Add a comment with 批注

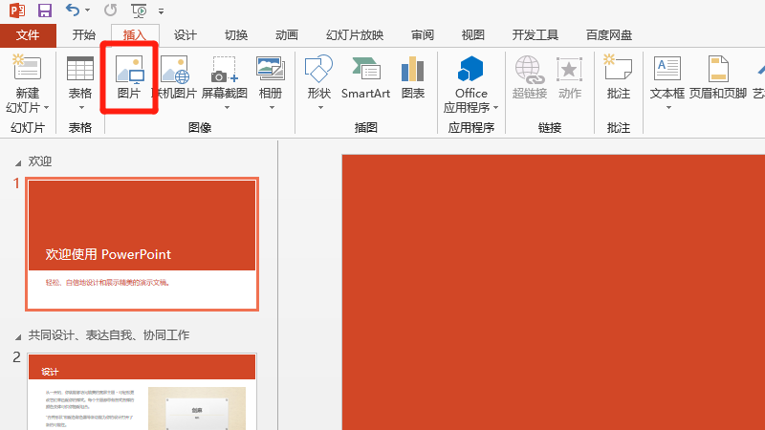[x=618, y=77]
